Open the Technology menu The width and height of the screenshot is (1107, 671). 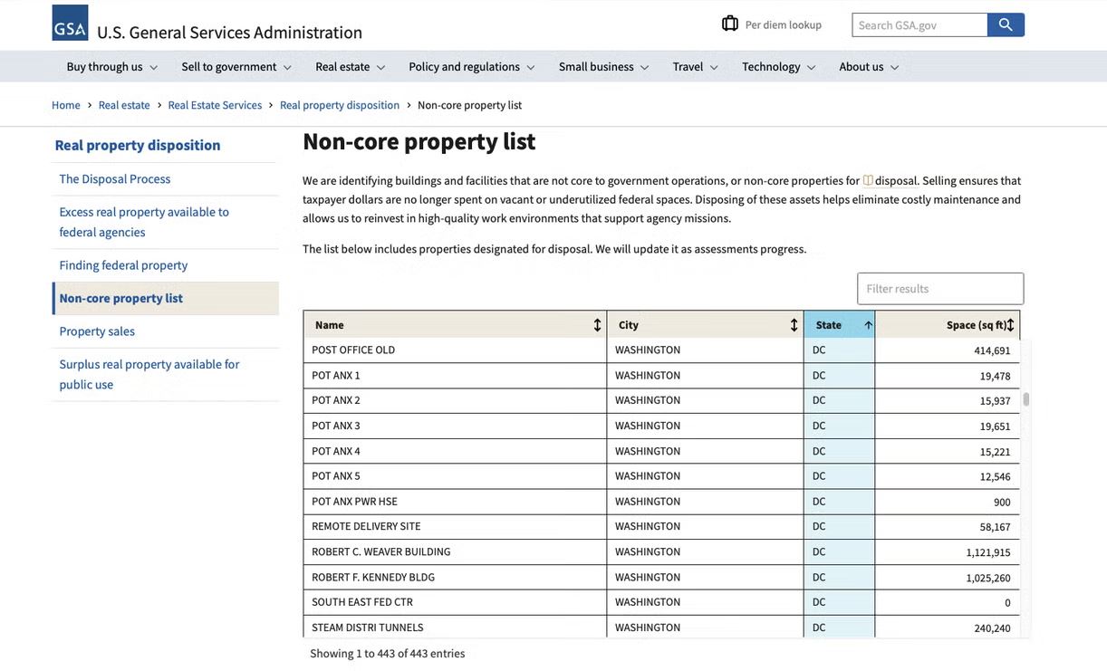(x=778, y=67)
